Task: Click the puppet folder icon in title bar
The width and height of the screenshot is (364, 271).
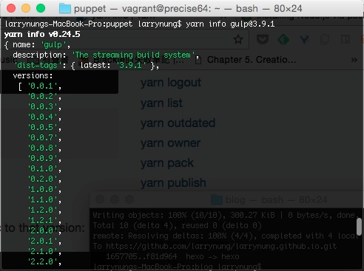Action: 65,8
